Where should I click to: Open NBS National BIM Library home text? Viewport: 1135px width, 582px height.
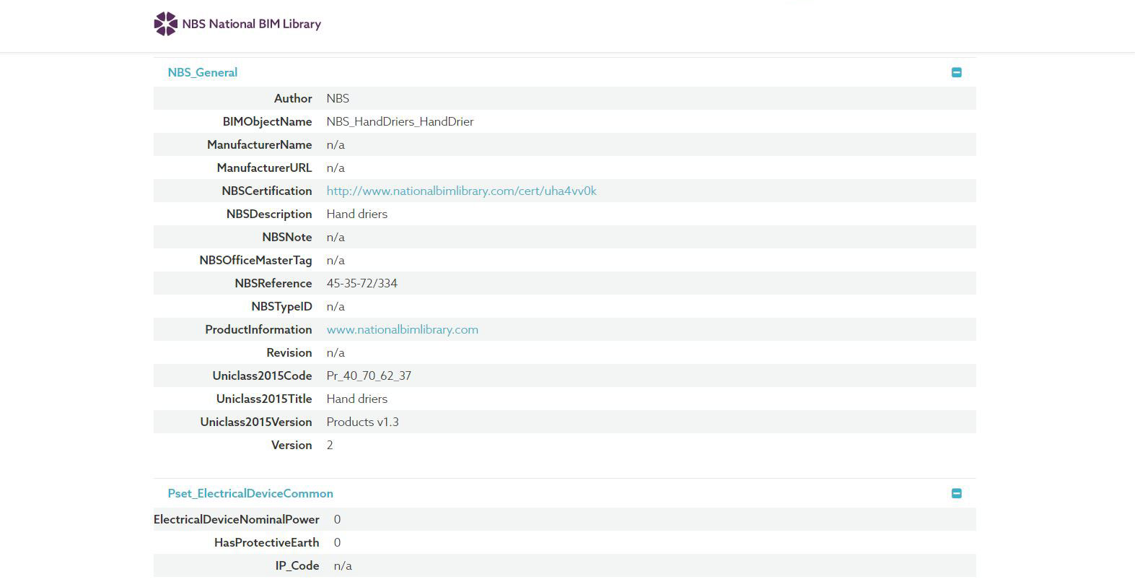tap(251, 24)
